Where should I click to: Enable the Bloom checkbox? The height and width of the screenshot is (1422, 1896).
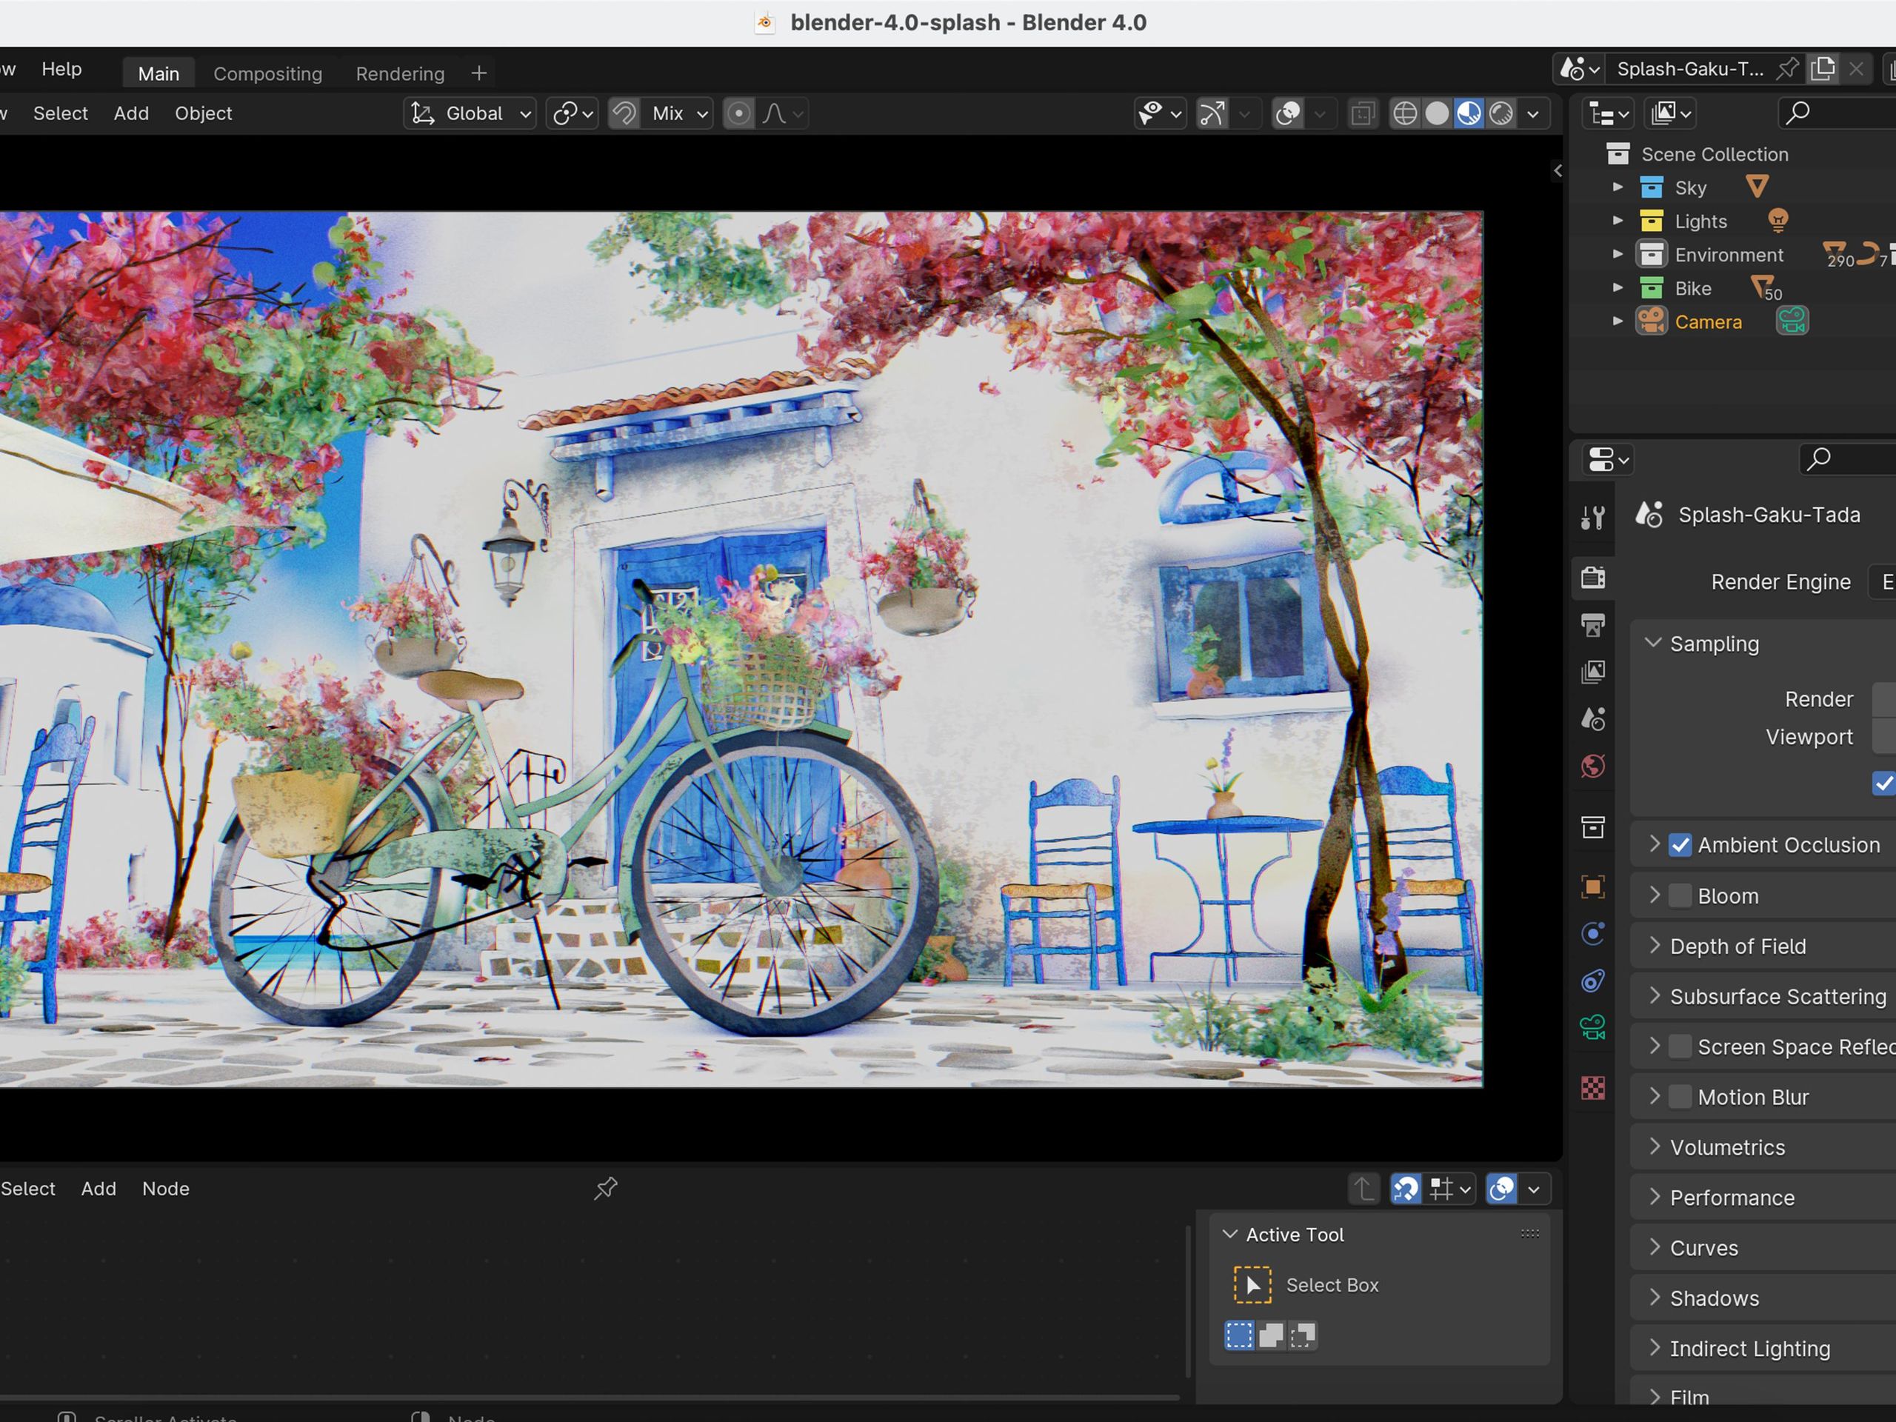click(x=1680, y=895)
